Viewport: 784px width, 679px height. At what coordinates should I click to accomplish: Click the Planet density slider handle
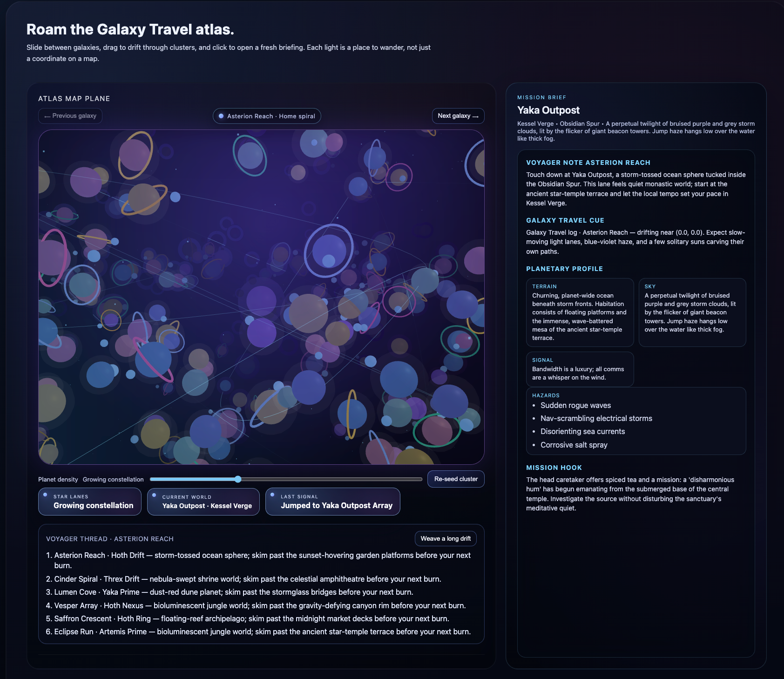pos(238,479)
